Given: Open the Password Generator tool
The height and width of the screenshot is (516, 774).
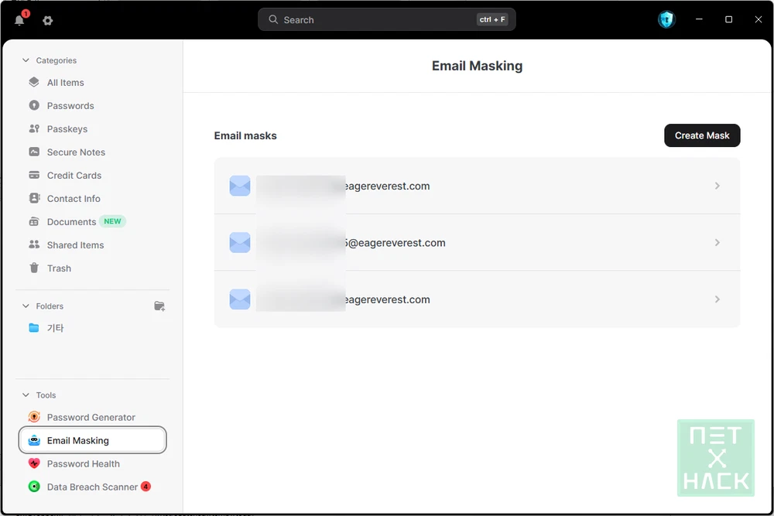Looking at the screenshot, I should (91, 418).
